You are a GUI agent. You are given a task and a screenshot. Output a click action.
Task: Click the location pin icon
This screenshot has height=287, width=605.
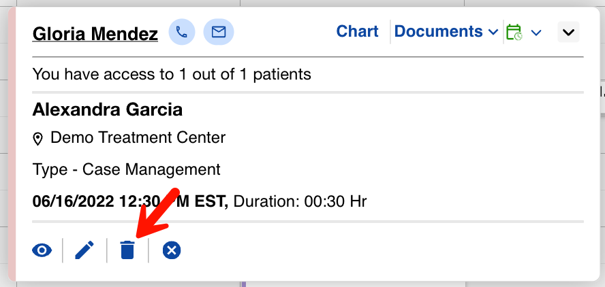38,139
